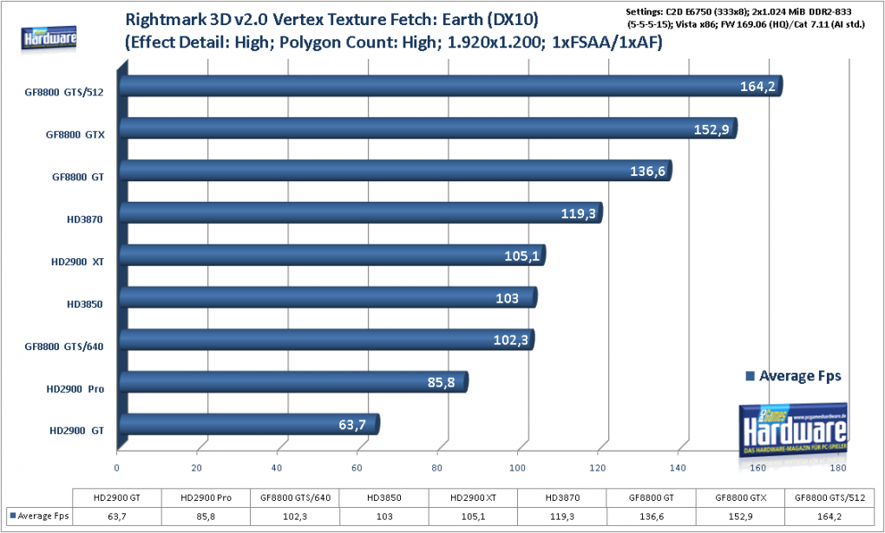Screen dimensions: 885x533
Task: Click the GF8800 GT table header cell
Action: (x=652, y=498)
